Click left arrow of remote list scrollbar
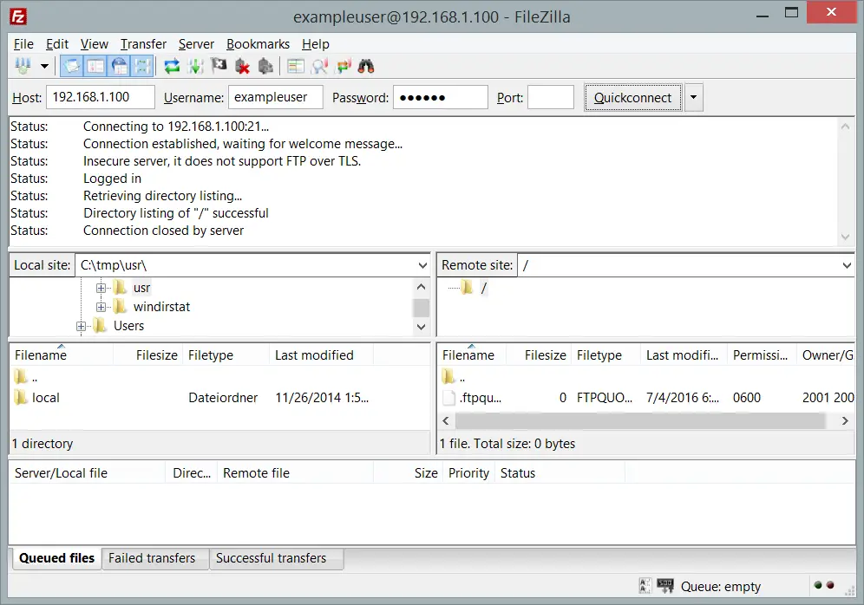 [x=447, y=421]
